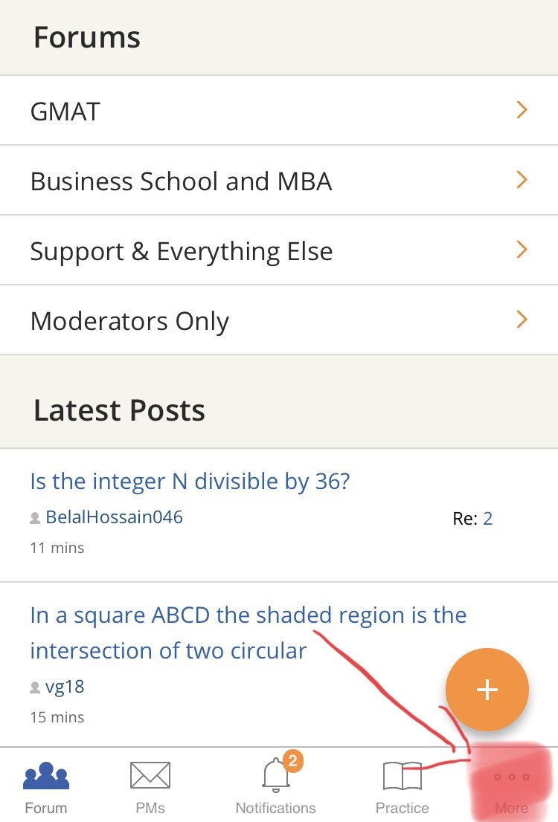View the BelalHossain046 user profile

point(114,517)
